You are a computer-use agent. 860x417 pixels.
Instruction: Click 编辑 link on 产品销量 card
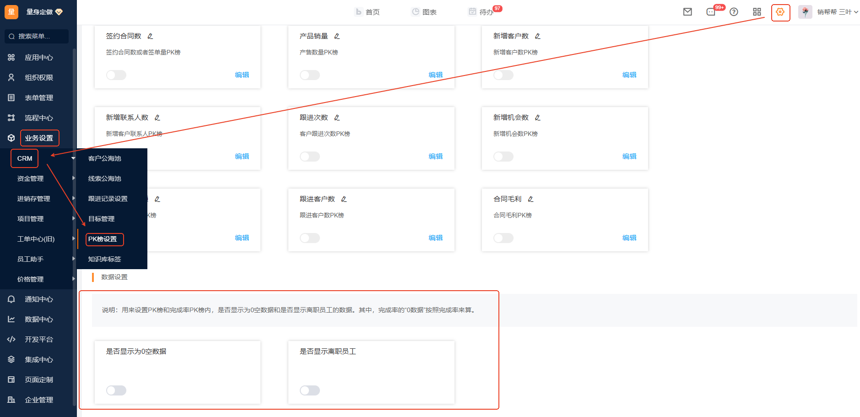tap(435, 75)
